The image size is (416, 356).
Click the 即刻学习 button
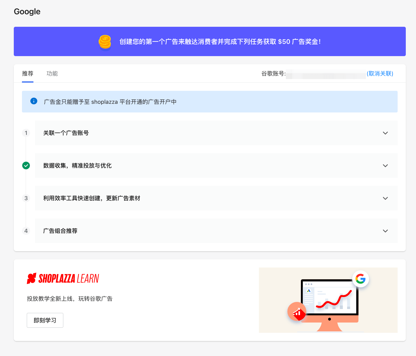(x=45, y=320)
